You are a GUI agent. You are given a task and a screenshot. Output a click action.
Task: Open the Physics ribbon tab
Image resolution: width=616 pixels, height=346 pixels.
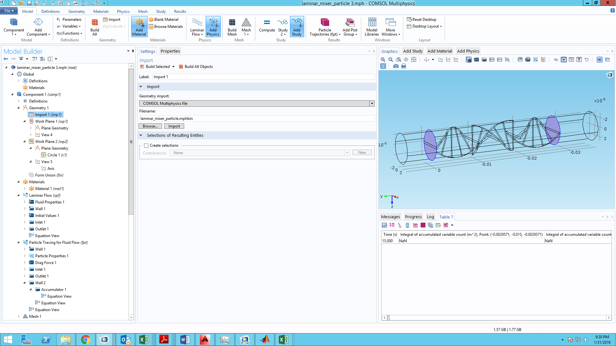click(123, 11)
